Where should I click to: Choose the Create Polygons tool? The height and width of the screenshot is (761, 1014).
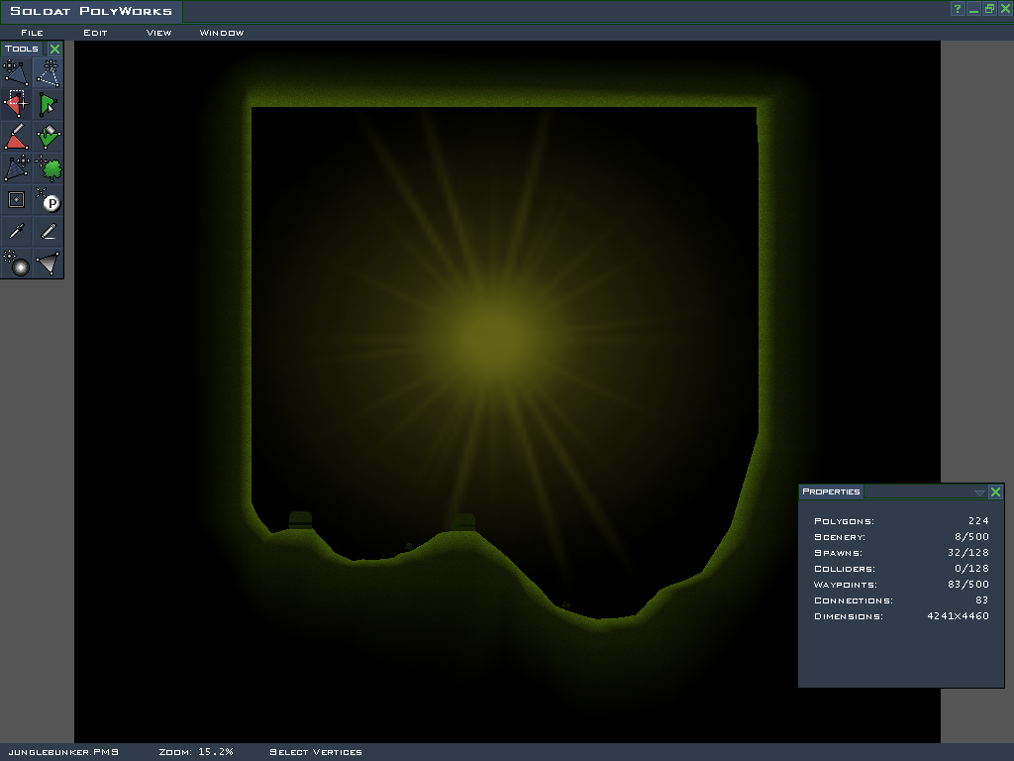pos(48,72)
